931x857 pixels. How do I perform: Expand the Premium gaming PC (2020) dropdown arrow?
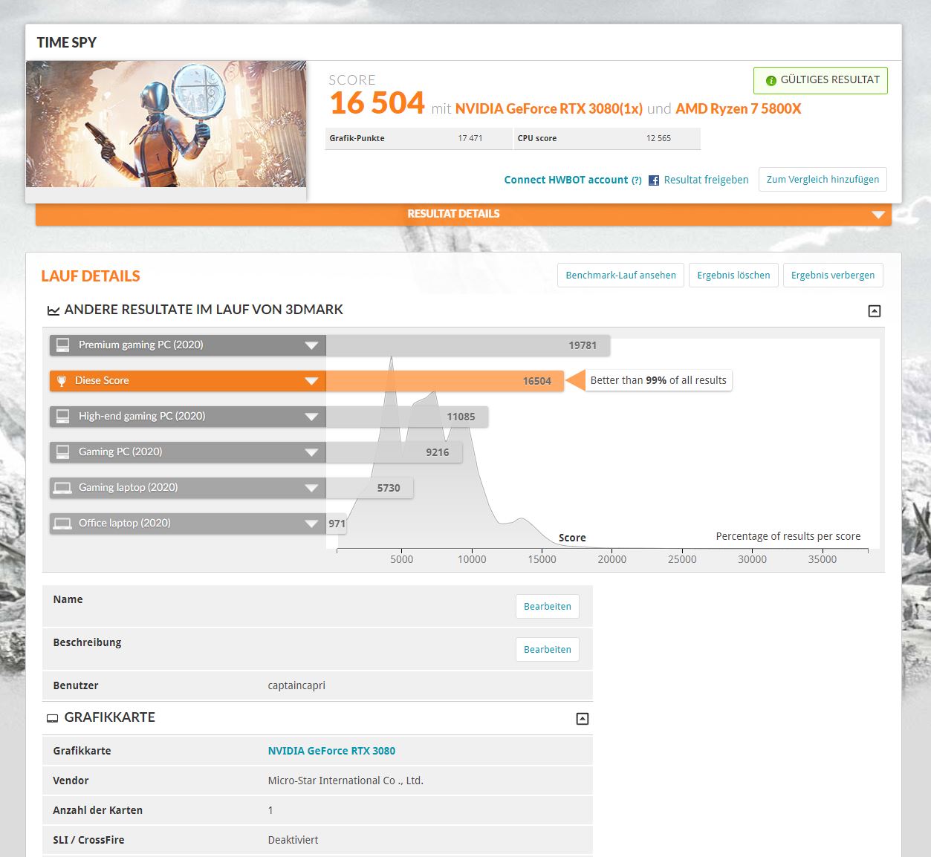coord(311,345)
